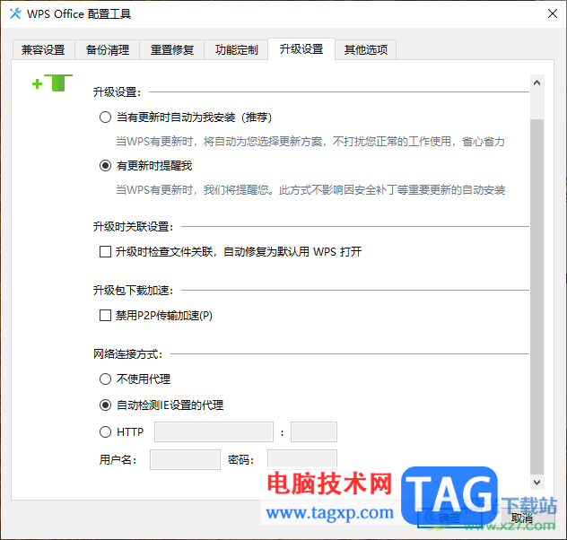Click the WPS config tool title icon
This screenshot has width=567, height=540.
15,13
